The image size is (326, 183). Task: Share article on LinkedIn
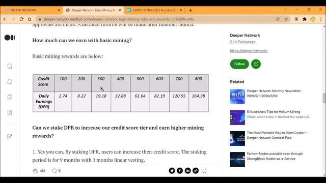pos(187,171)
